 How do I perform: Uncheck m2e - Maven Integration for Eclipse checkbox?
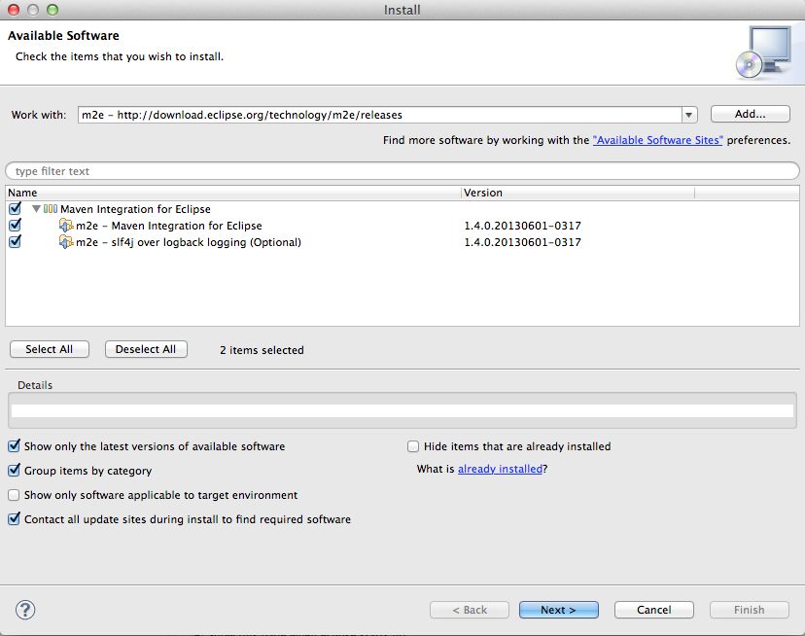point(15,225)
